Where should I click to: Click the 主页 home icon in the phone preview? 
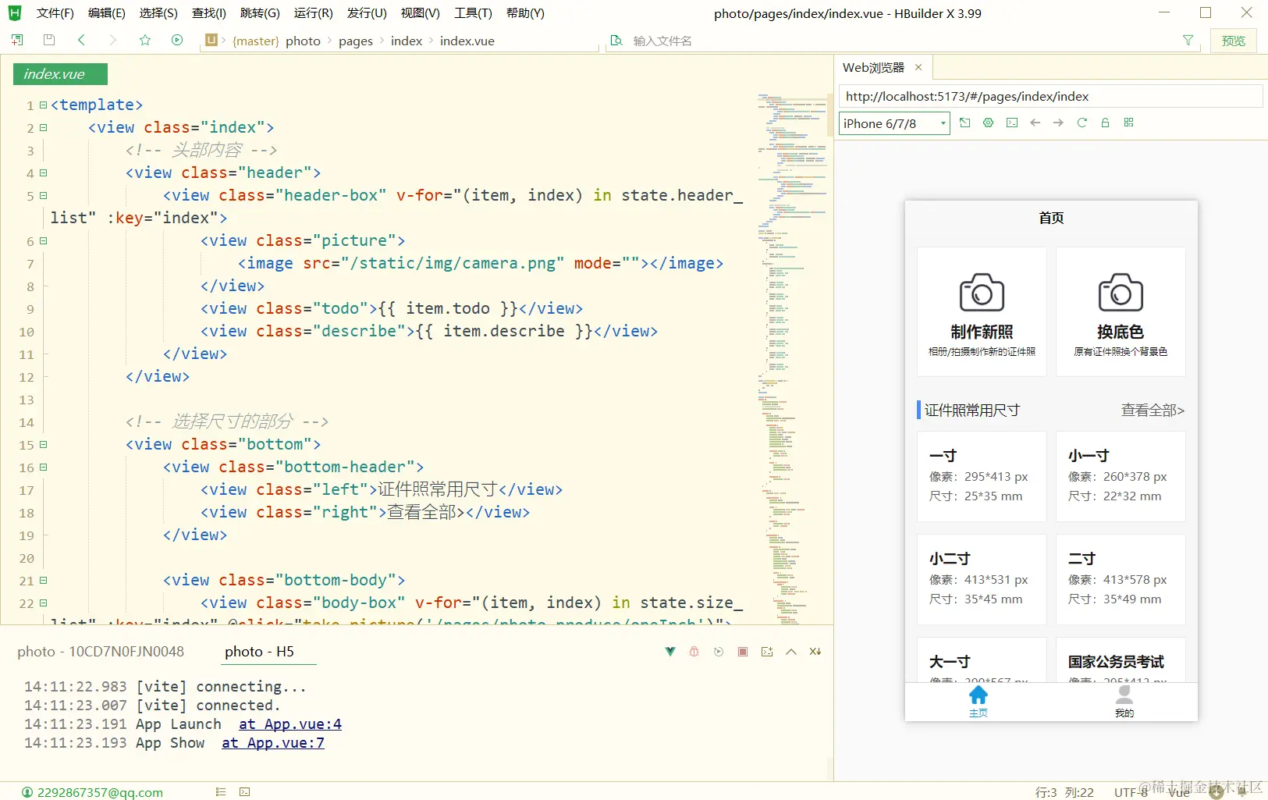pyautogui.click(x=979, y=695)
